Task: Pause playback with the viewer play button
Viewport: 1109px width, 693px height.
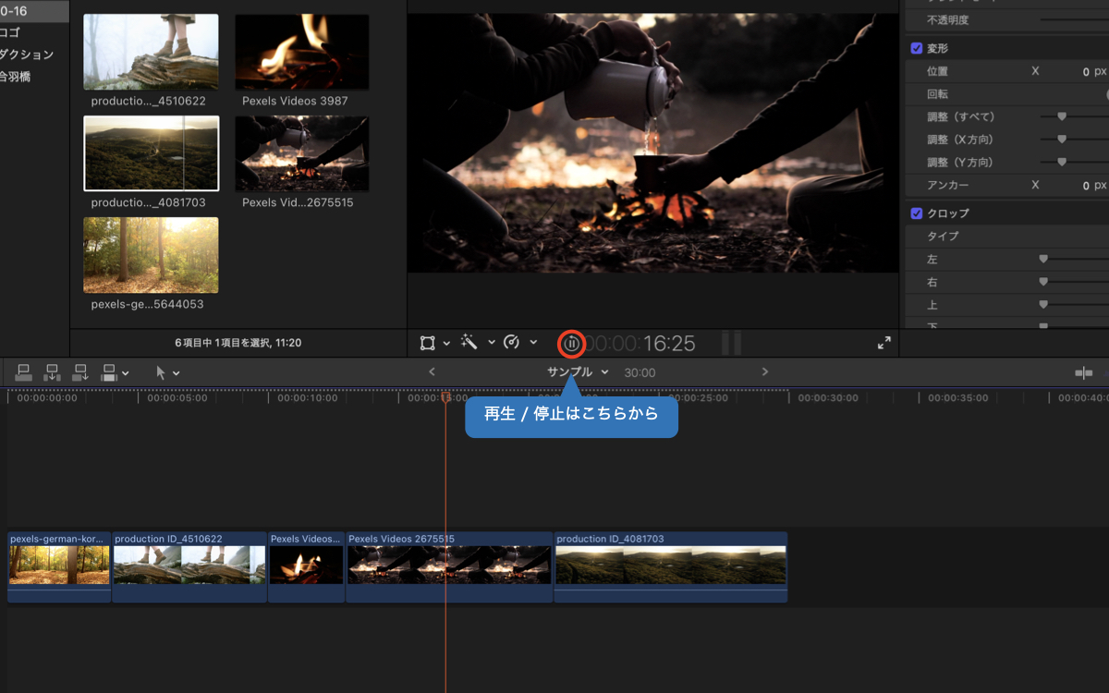Action: click(x=572, y=344)
